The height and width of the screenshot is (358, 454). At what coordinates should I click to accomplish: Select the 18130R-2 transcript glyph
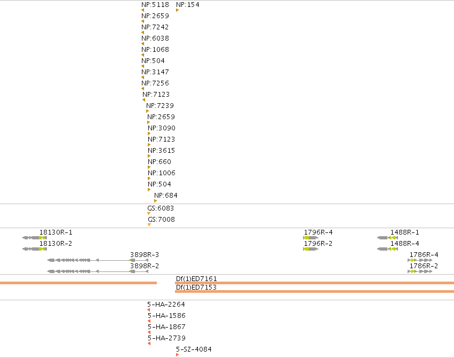(x=35, y=249)
